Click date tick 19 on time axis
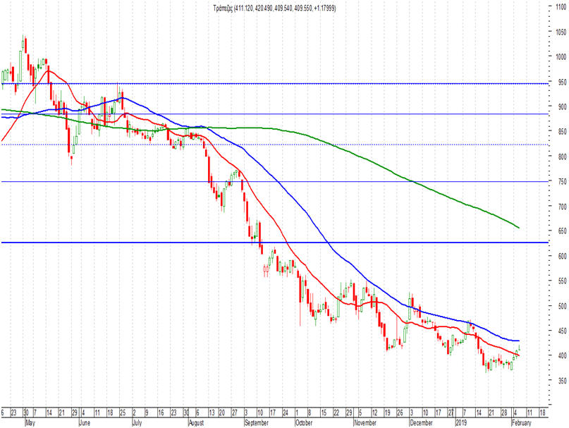Screen dimensions: 569x428 coord(387,412)
